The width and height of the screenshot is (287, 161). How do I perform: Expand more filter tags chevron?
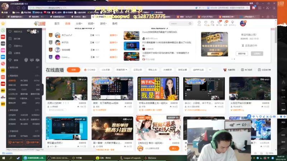(x=210, y=70)
